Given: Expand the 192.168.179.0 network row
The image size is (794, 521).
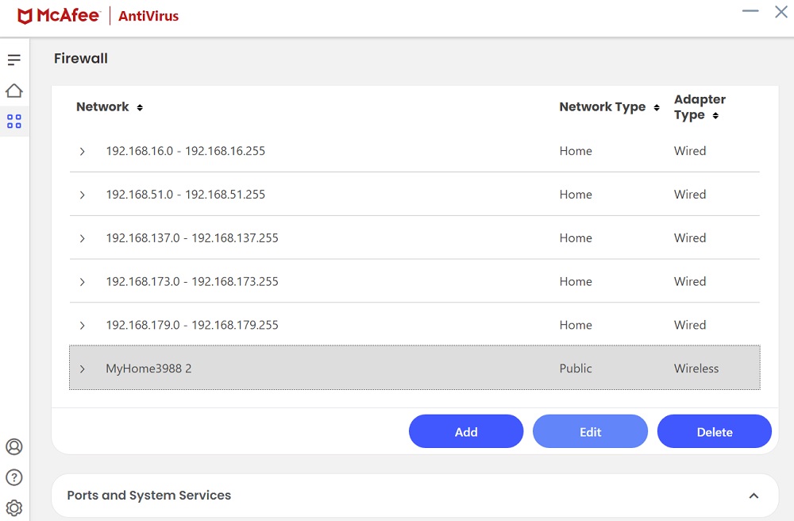Looking at the screenshot, I should (x=82, y=325).
